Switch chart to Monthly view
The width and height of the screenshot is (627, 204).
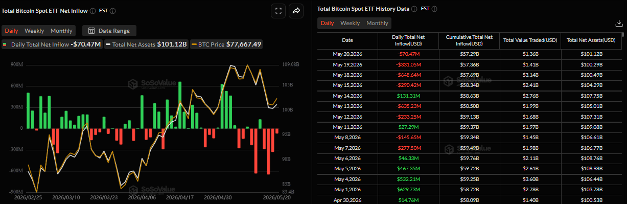[x=61, y=31]
